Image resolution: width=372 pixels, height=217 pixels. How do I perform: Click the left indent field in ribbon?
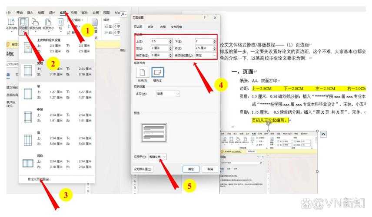[117, 26]
